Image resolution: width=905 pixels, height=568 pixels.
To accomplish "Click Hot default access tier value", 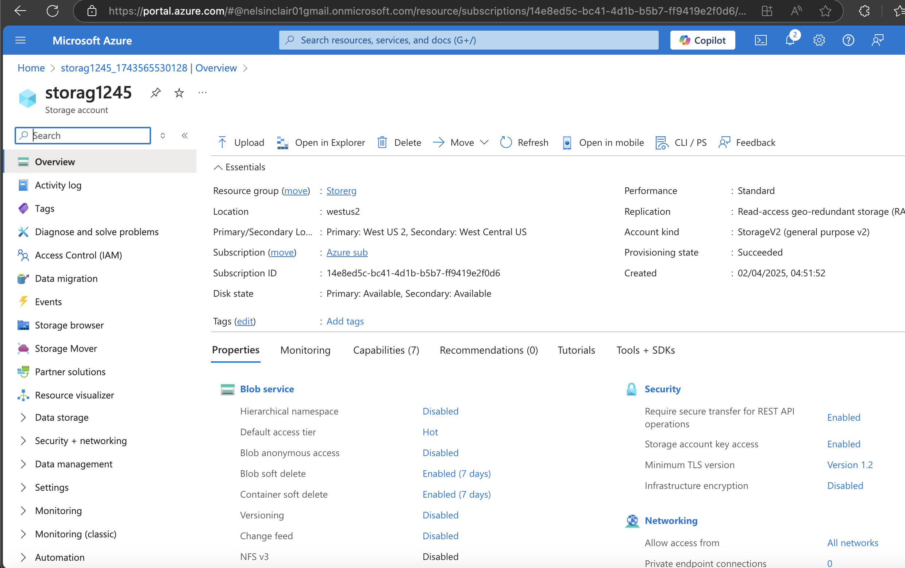I will tap(430, 432).
